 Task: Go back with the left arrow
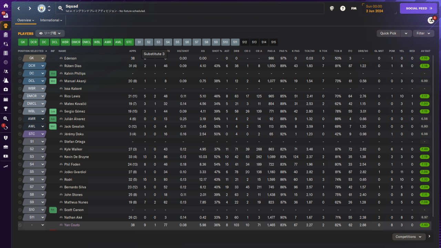[x=19, y=8]
